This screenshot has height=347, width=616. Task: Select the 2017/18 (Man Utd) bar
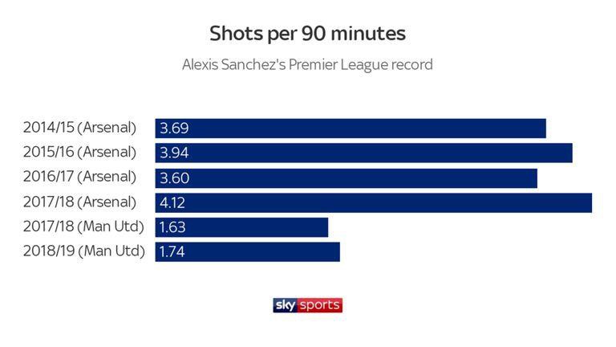241,227
